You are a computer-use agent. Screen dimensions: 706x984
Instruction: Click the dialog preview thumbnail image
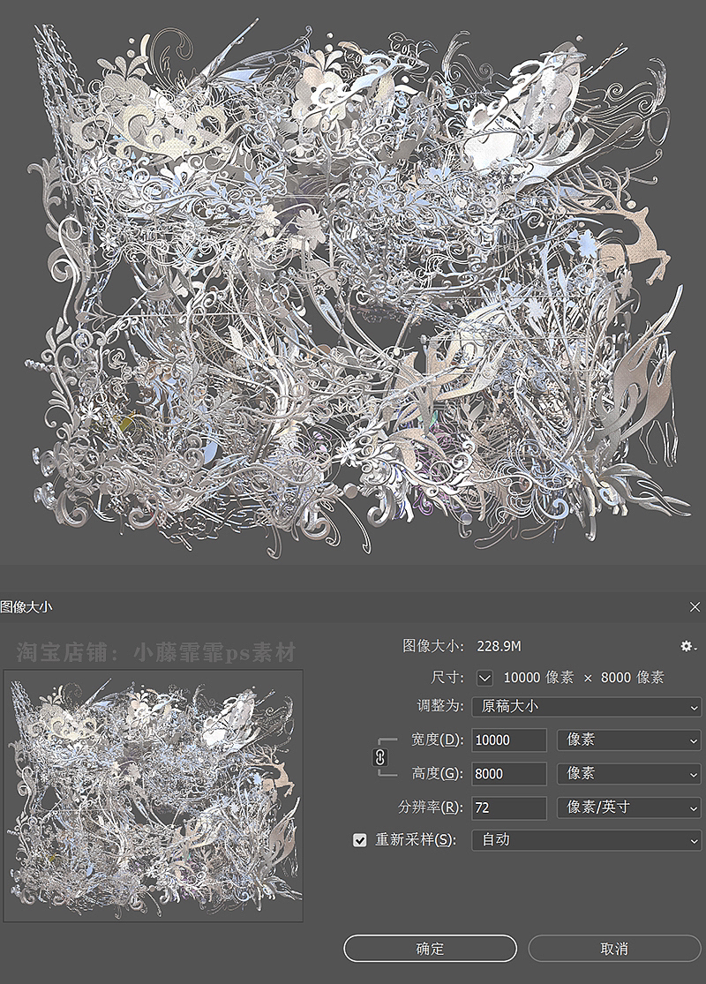tap(154, 796)
